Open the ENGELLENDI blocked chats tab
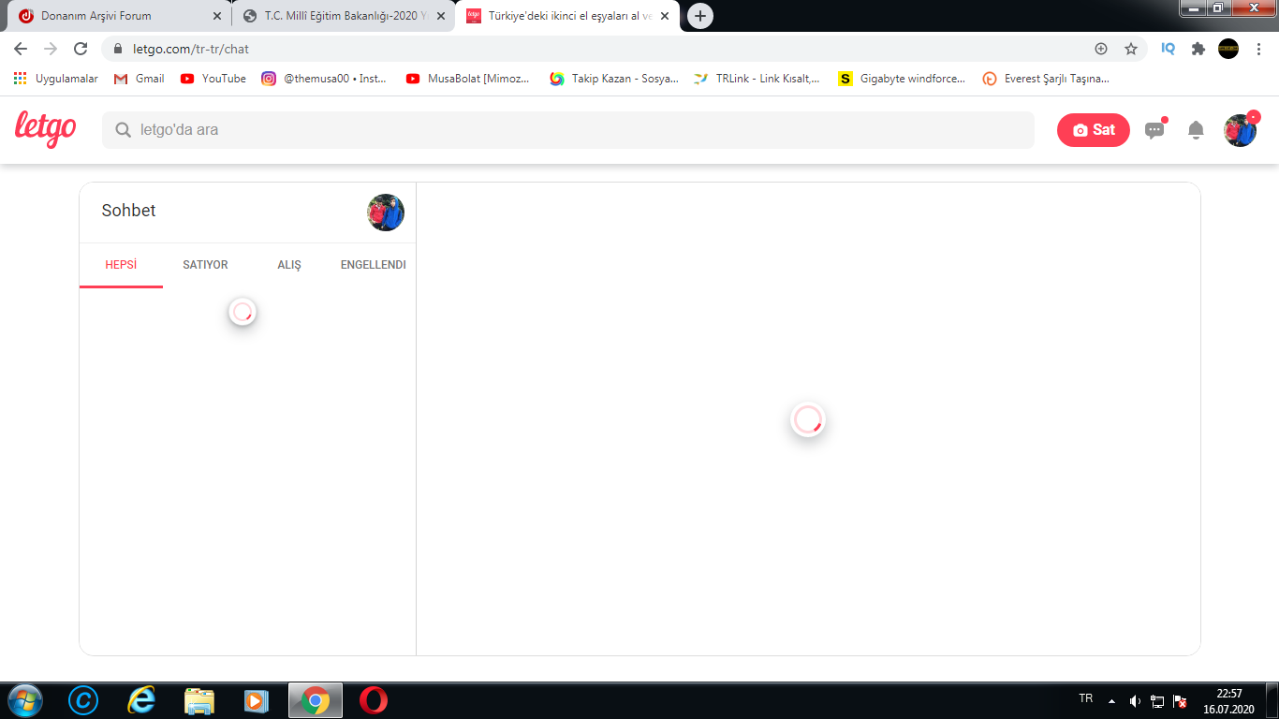The width and height of the screenshot is (1279, 719). coord(372,265)
